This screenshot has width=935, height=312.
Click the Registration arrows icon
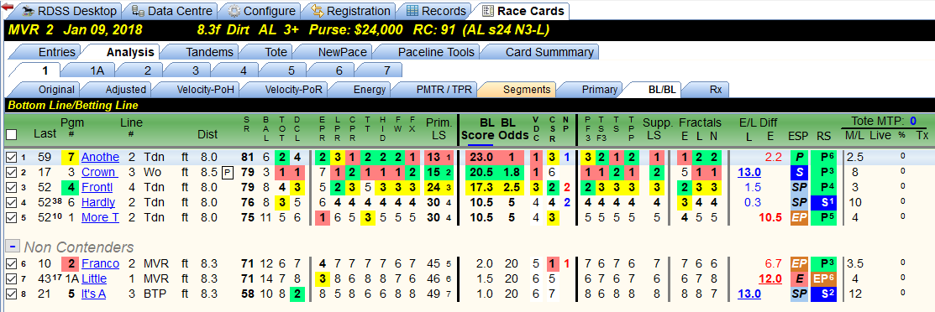317,11
